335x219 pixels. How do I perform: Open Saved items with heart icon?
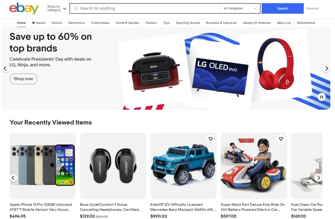coord(39,23)
